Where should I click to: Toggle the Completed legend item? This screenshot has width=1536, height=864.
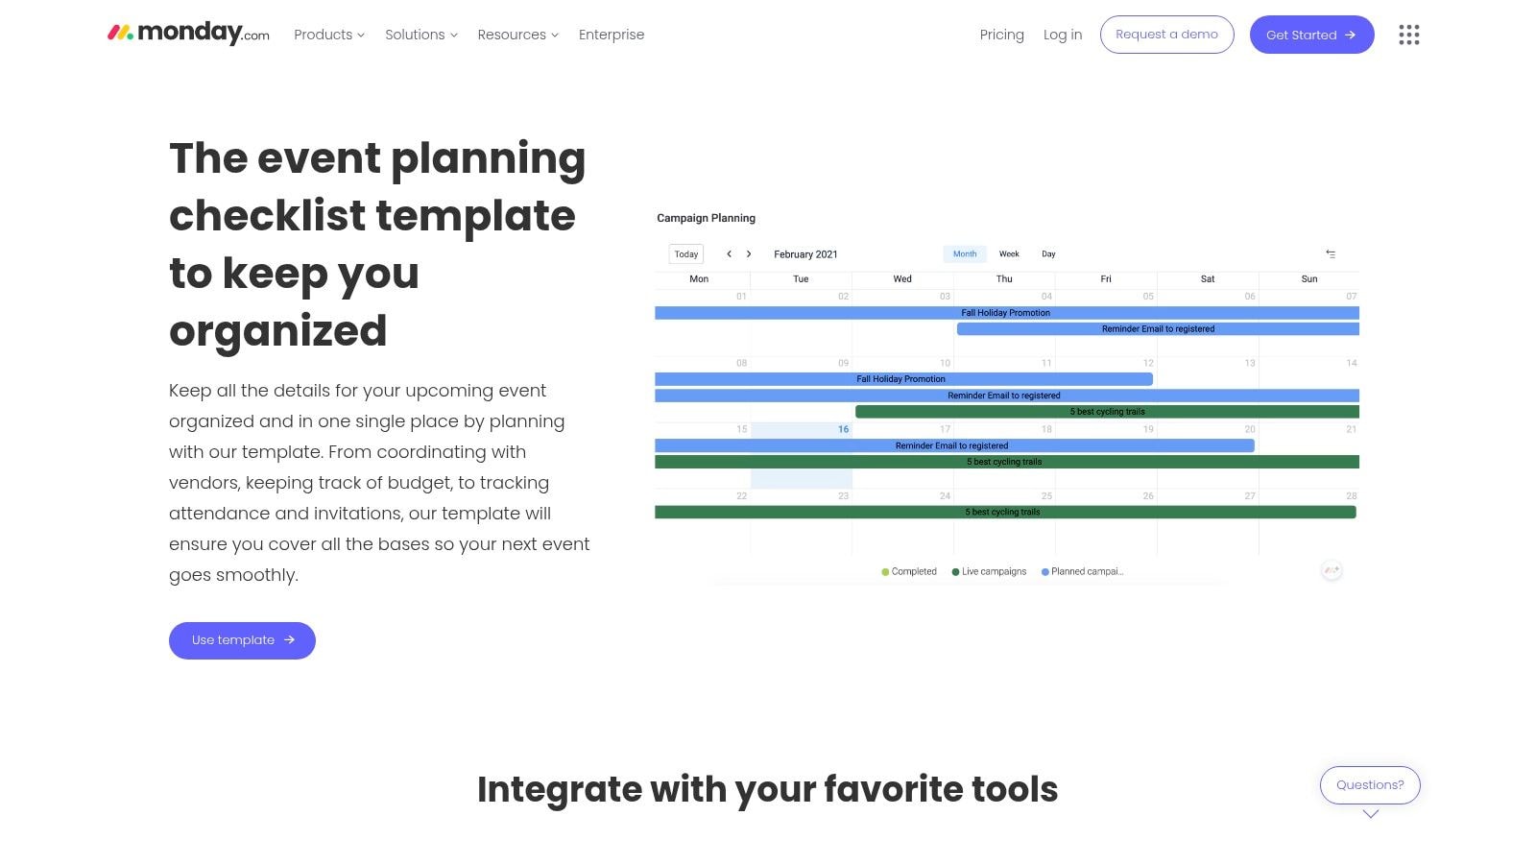(x=908, y=570)
